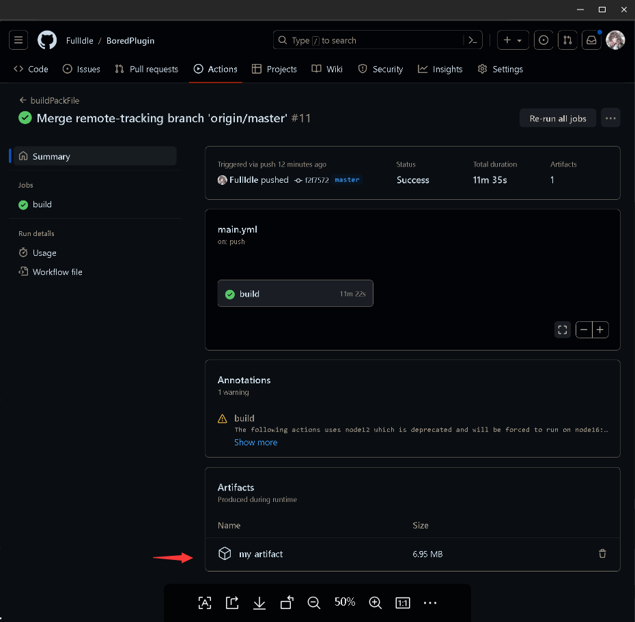Click the share icon in viewer toolbar
635x622 pixels.
(x=232, y=603)
